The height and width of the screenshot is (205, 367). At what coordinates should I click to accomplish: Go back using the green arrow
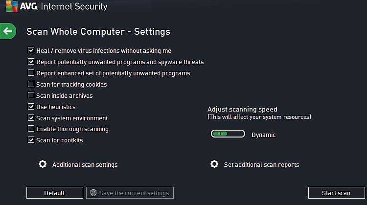click(x=8, y=31)
